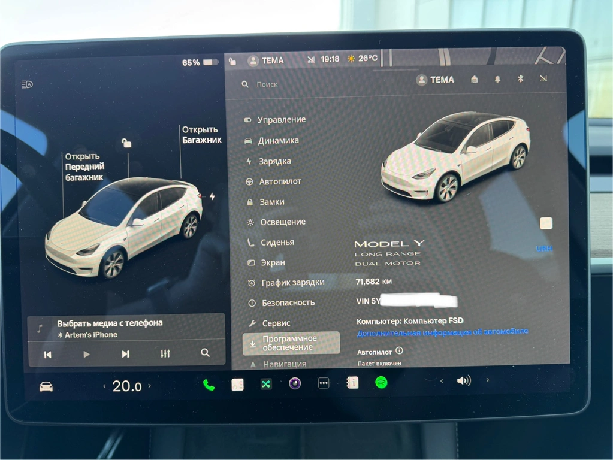Tap the car controls icon in bottom bar
Screen dimensions: 613x460
46,386
